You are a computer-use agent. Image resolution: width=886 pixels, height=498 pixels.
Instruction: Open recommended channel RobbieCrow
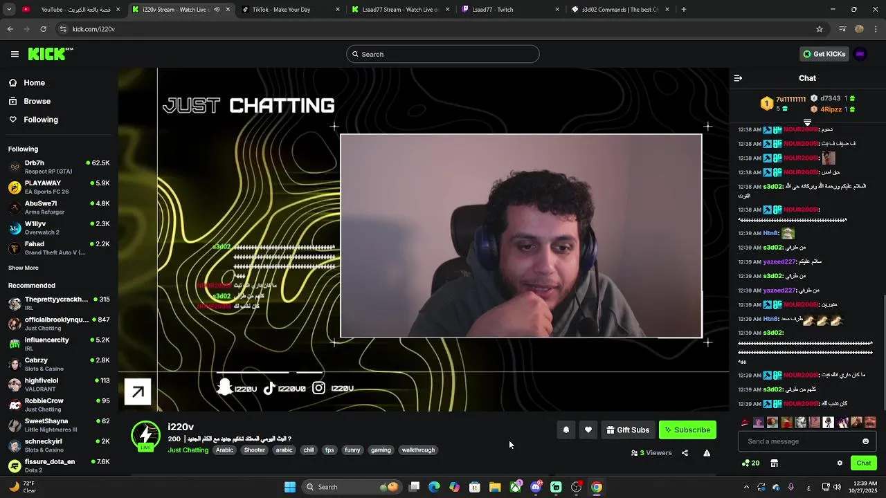tap(59, 405)
